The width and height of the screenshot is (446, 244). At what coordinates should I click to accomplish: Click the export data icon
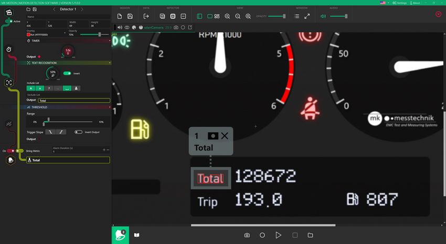146,16
